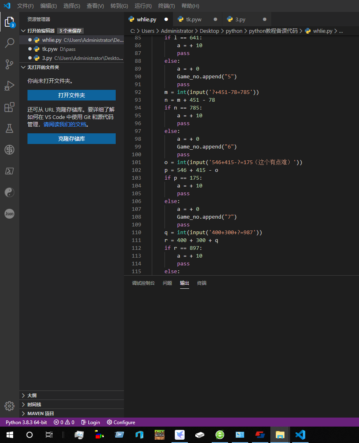Click Login in the status bar
The image size is (359, 443).
click(x=91, y=422)
